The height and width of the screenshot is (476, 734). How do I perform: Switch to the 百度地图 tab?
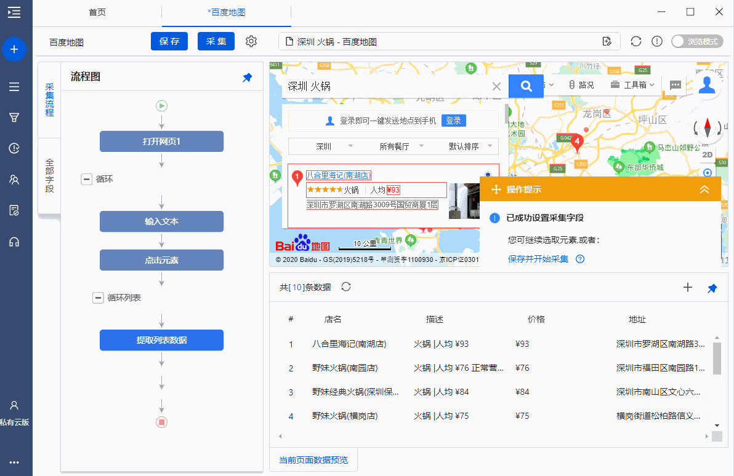227,13
